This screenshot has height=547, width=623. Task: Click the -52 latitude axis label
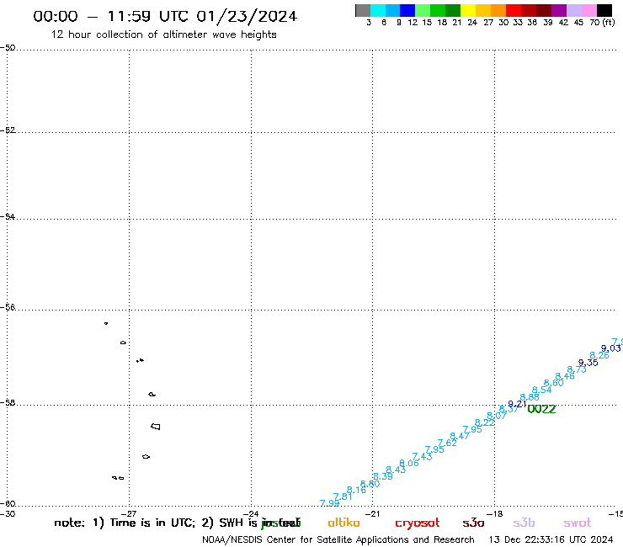click(x=8, y=130)
